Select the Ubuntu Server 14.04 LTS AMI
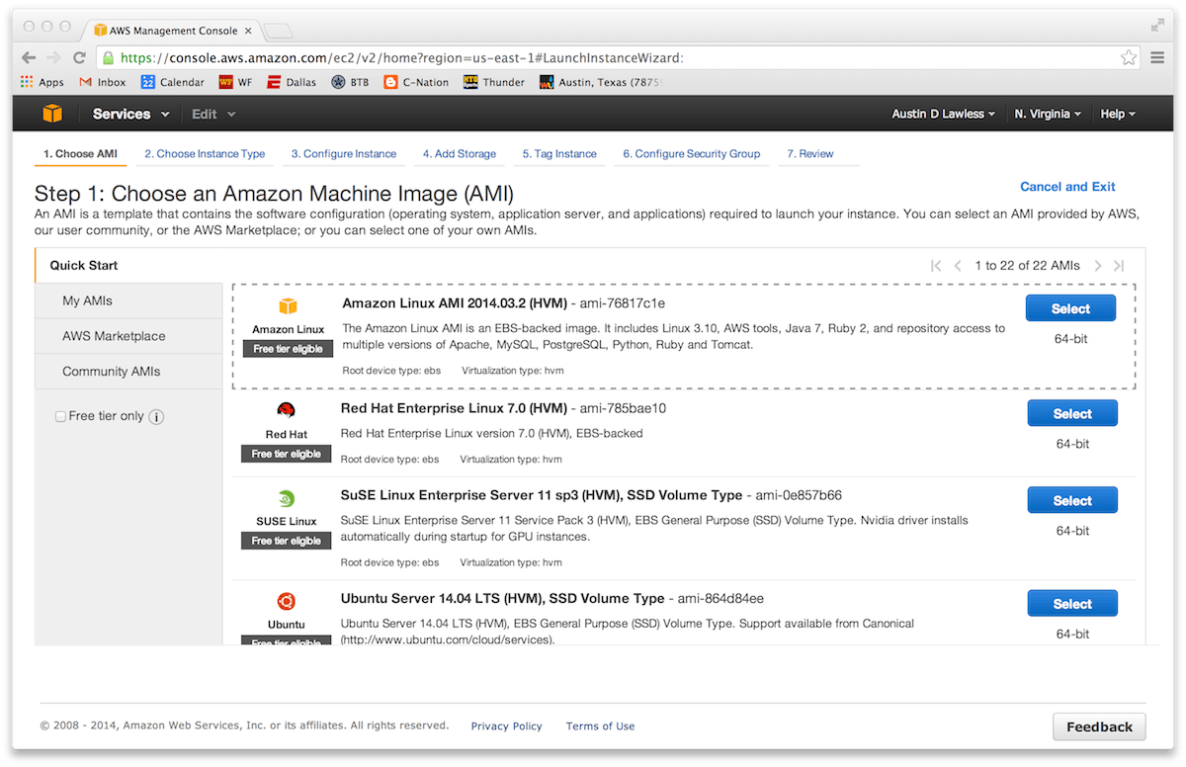 [1072, 603]
